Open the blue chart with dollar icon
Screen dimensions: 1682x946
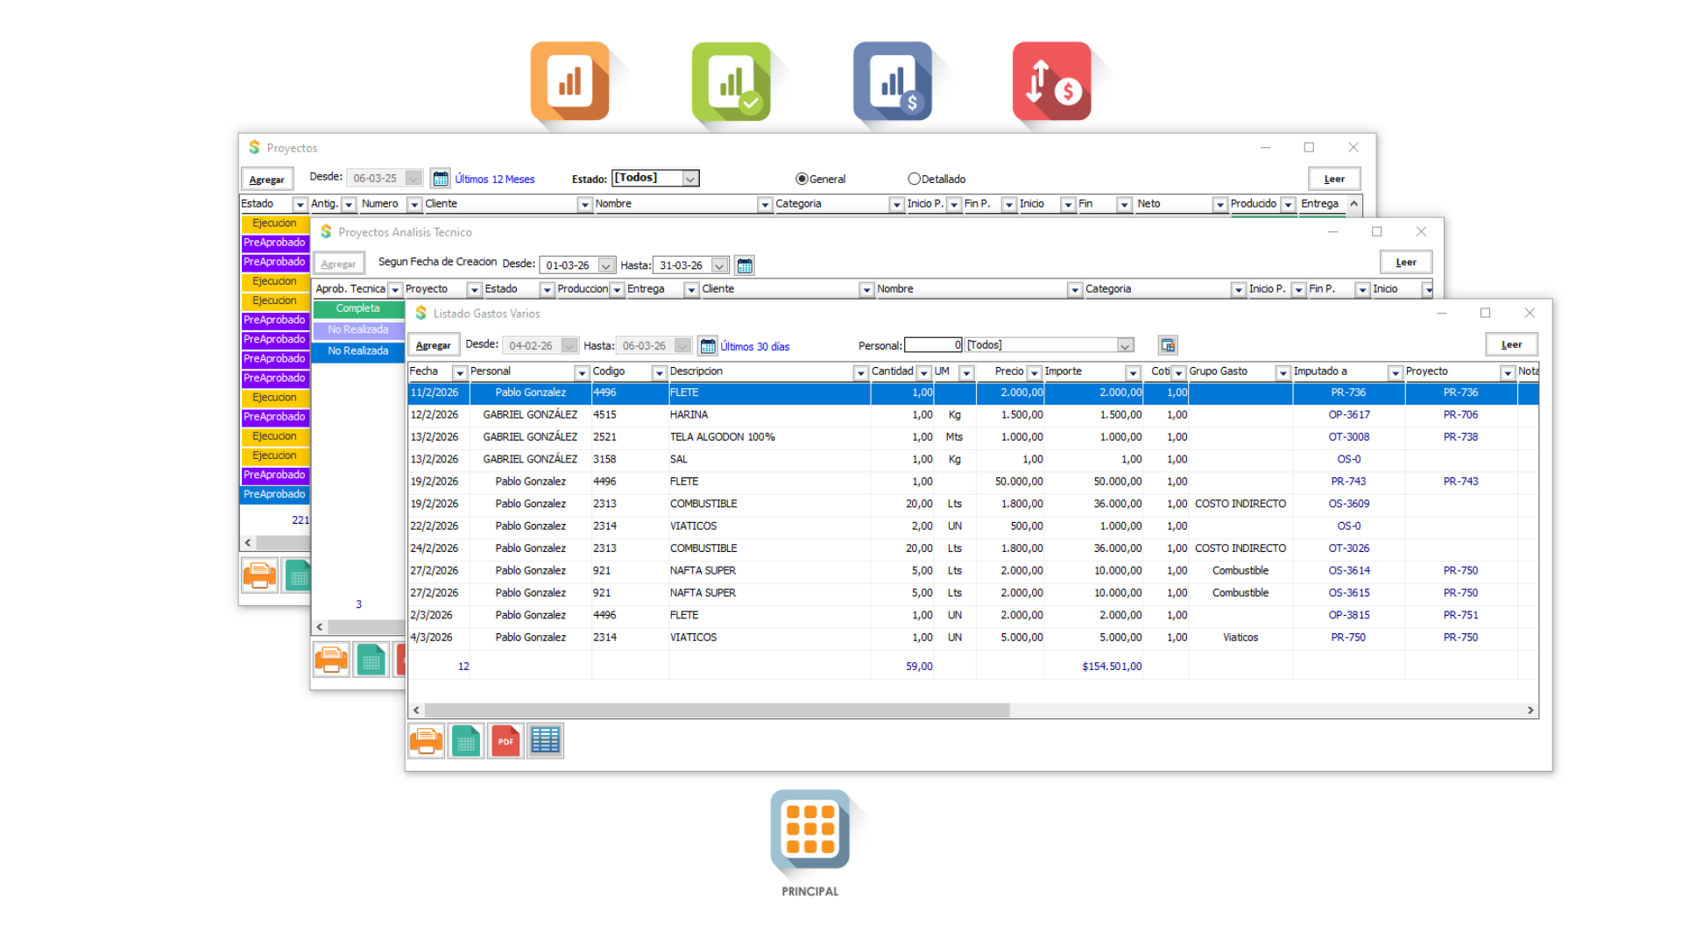(893, 81)
